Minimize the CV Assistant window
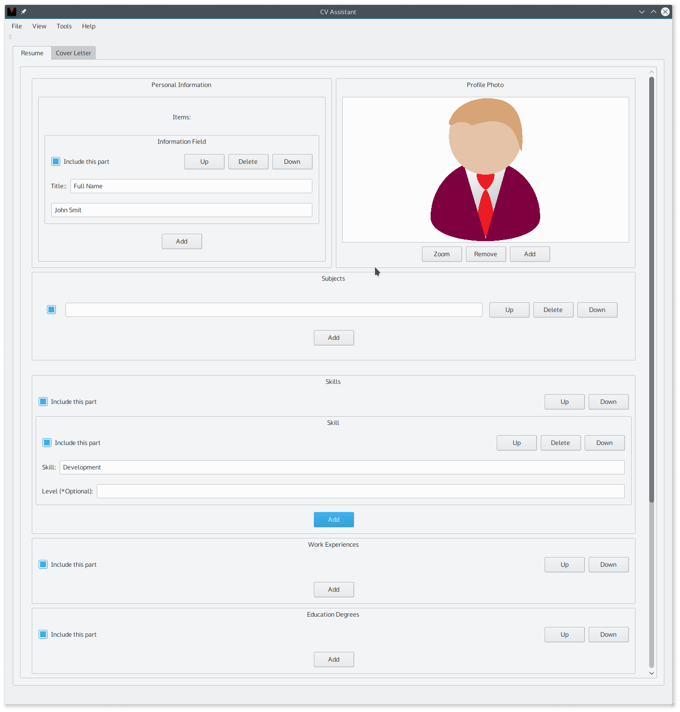Viewport: 680px width, 712px height. click(642, 12)
